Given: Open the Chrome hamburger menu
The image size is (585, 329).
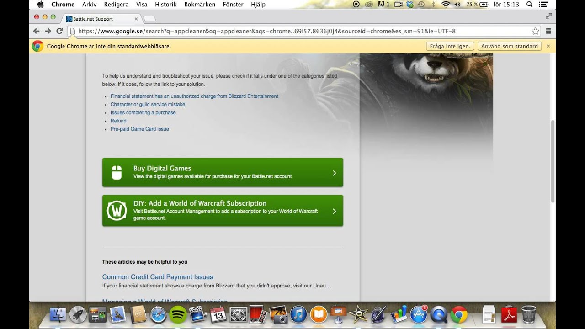Looking at the screenshot, I should (x=548, y=31).
